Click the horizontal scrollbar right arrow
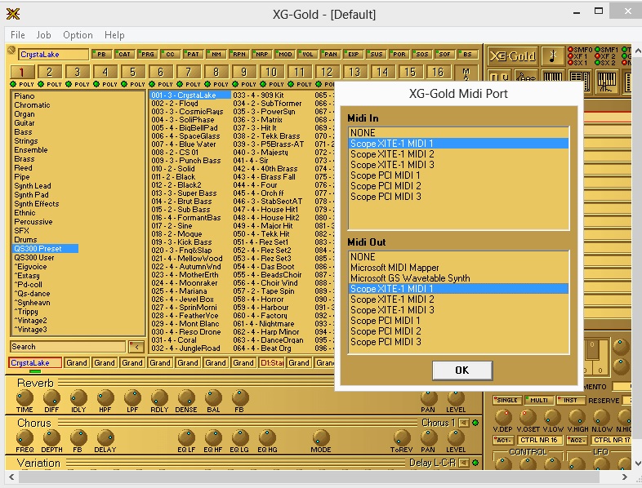 click(624, 477)
